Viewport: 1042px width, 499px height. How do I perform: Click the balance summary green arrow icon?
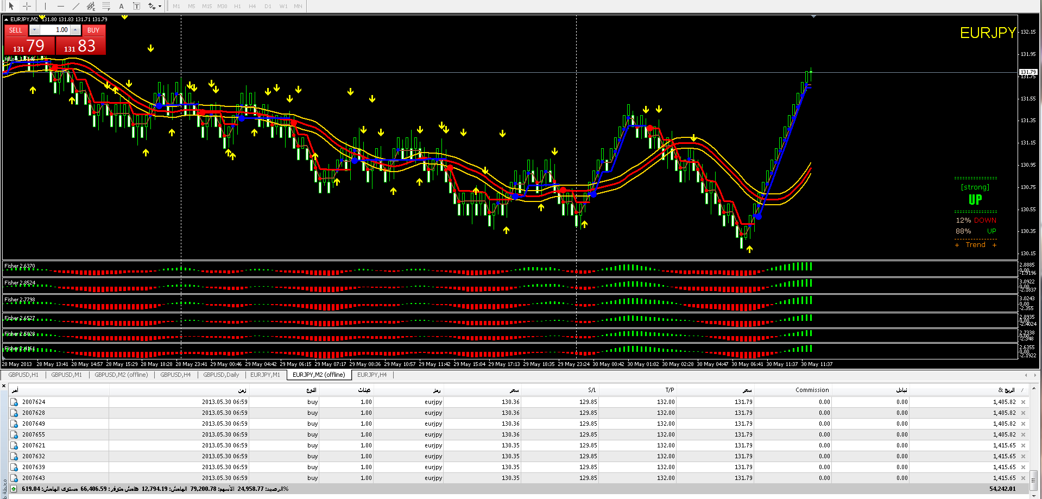[14, 489]
